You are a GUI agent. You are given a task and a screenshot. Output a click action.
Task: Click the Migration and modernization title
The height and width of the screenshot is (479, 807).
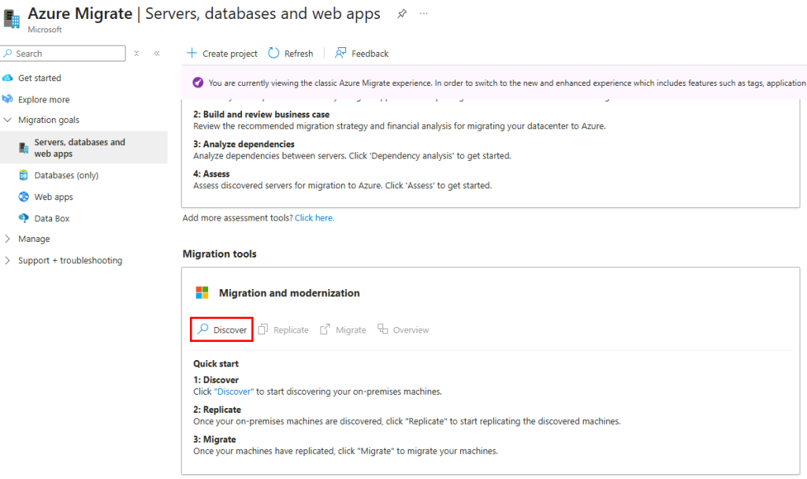(x=289, y=293)
